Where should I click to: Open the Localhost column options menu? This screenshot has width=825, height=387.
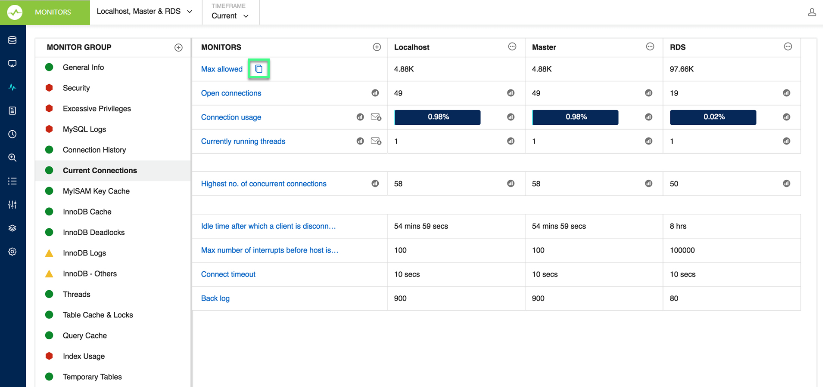click(512, 47)
